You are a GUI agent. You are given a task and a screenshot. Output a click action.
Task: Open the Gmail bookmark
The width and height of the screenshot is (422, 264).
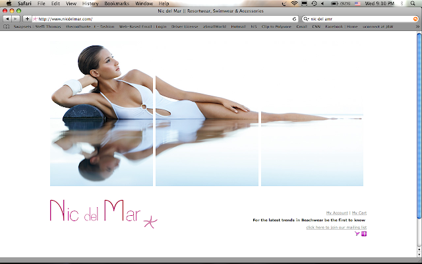[302, 26]
